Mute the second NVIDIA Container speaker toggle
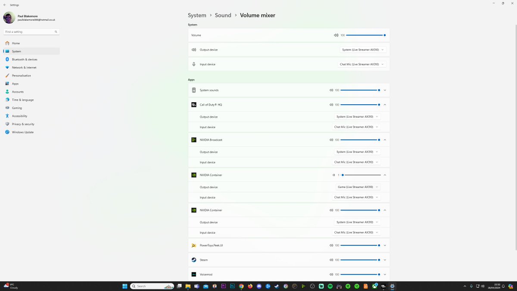This screenshot has width=517, height=291. (x=331, y=210)
